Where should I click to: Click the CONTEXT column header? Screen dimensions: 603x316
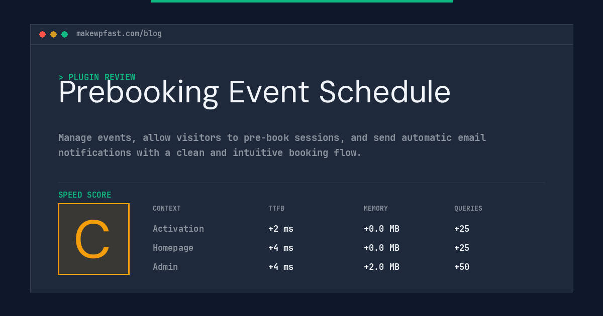pos(167,209)
